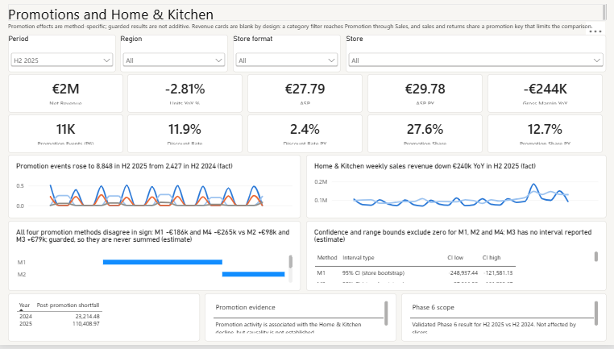Select the 2.4% Discount Rate PY card
Image resolution: width=614 pixels, height=349 pixels.
pos(305,134)
